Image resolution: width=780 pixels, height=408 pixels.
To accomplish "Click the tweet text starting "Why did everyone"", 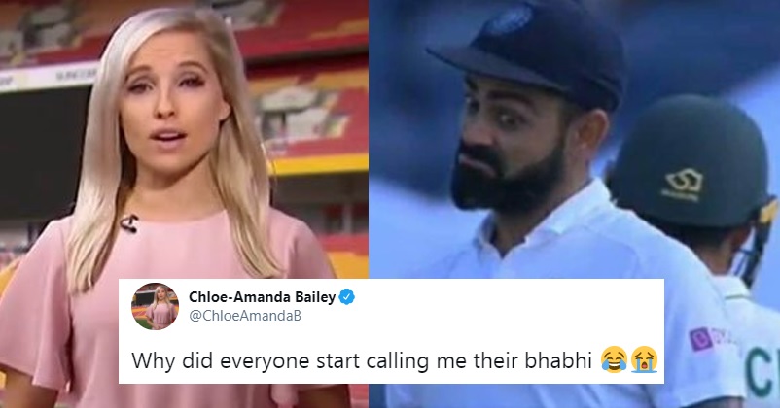I will (361, 360).
